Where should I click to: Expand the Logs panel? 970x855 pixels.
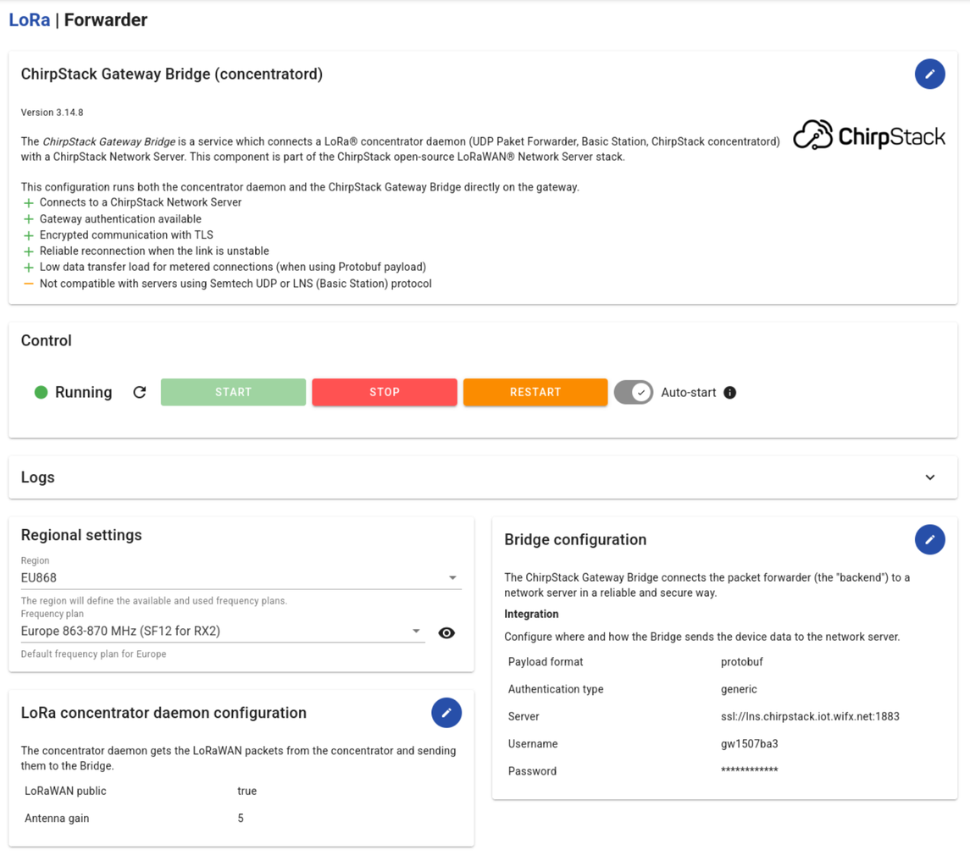click(929, 477)
